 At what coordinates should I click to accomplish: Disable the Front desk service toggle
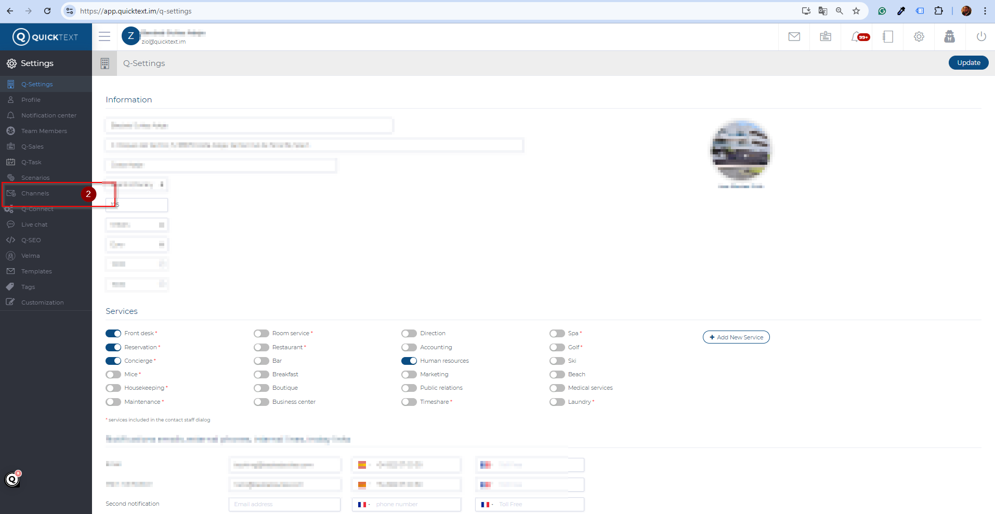point(113,334)
